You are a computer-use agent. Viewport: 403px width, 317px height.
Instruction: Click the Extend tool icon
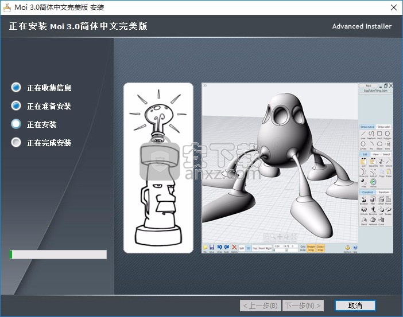(x=389, y=162)
